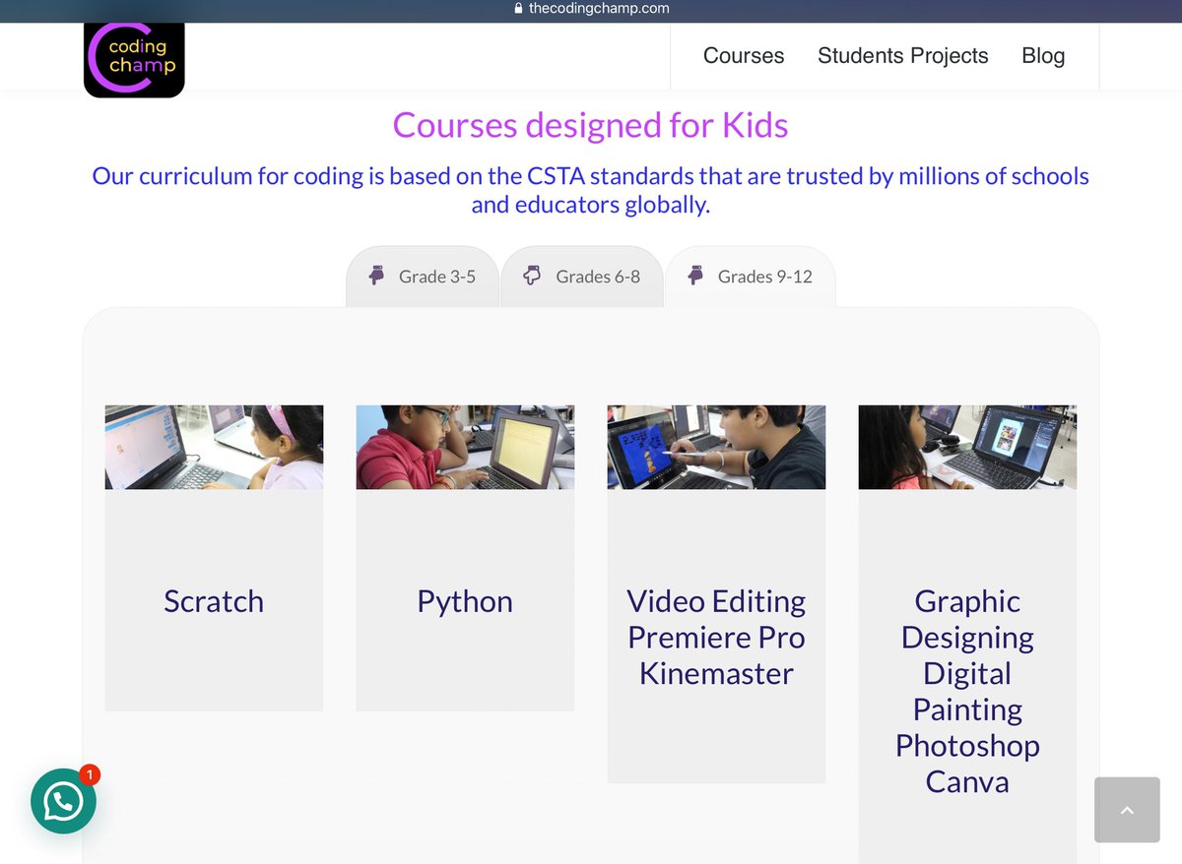
Task: Click the red notification badge on WhatsApp
Action: coord(89,774)
